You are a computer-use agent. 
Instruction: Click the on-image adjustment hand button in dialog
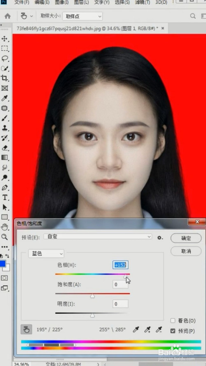26,330
